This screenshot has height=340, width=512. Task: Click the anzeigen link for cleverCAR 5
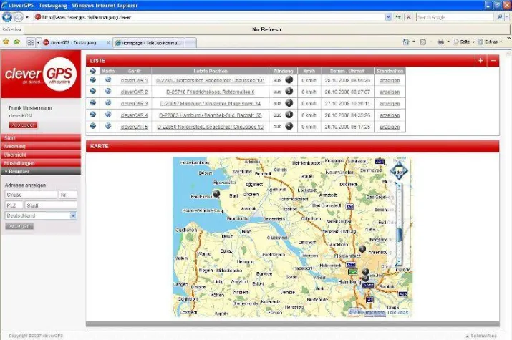click(390, 127)
